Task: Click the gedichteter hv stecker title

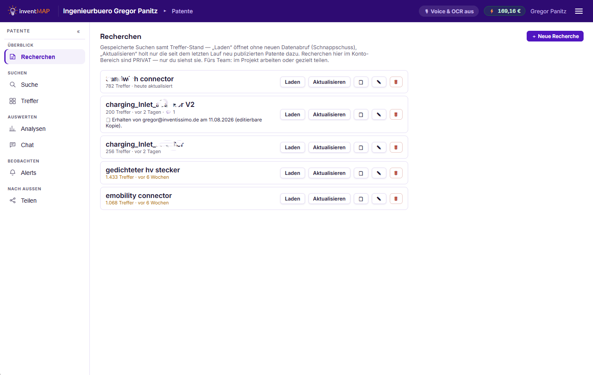Action: pos(143,170)
